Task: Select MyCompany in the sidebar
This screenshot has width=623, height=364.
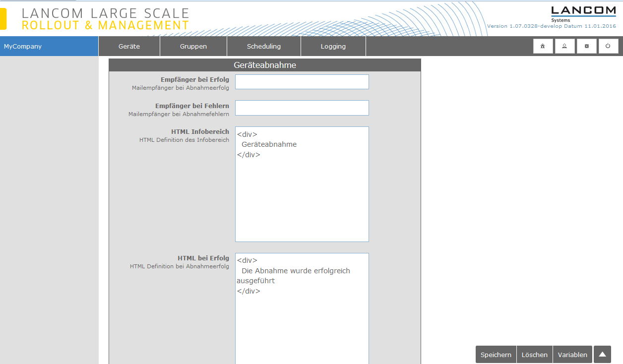Action: 49,46
